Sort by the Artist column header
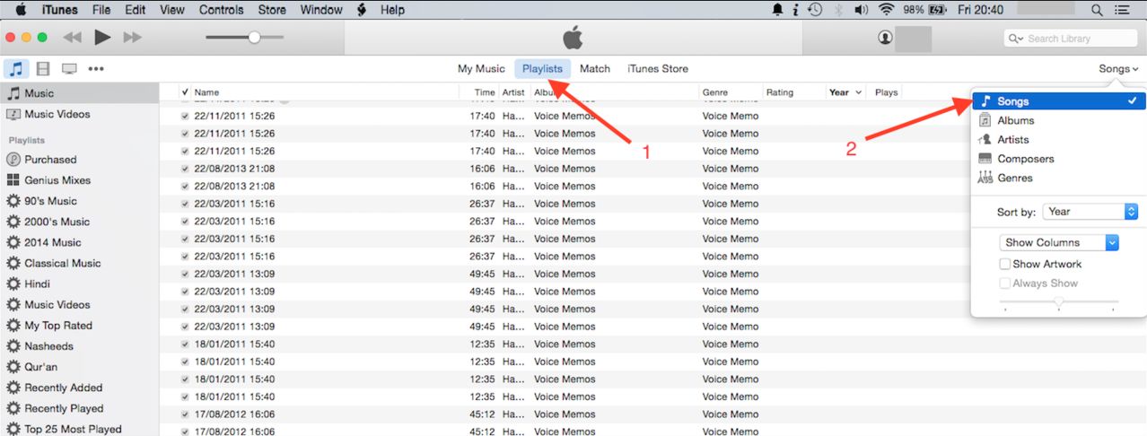The image size is (1147, 436). [513, 92]
